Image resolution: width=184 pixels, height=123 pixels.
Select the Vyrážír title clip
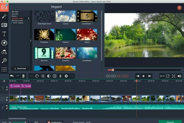pos(26,86)
